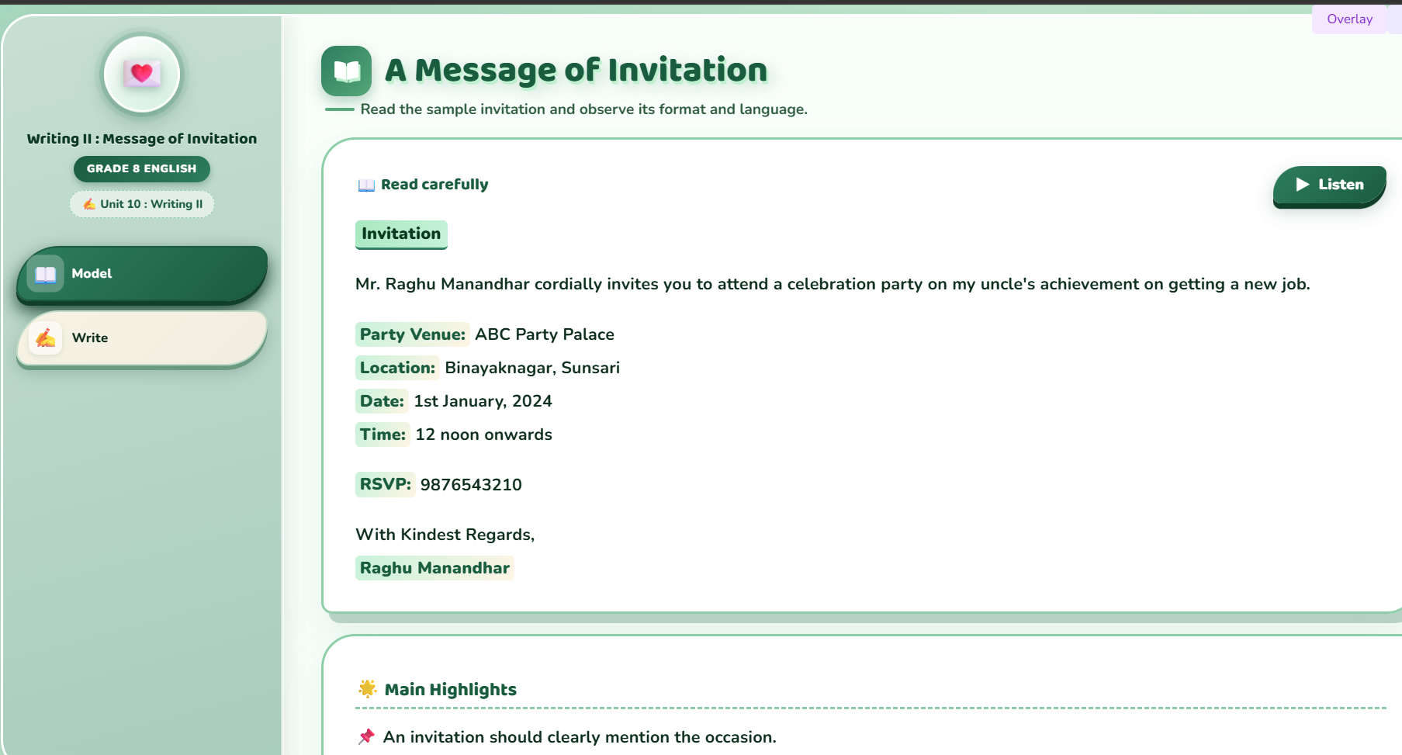Click the text '12 noon onwards'

click(x=483, y=435)
